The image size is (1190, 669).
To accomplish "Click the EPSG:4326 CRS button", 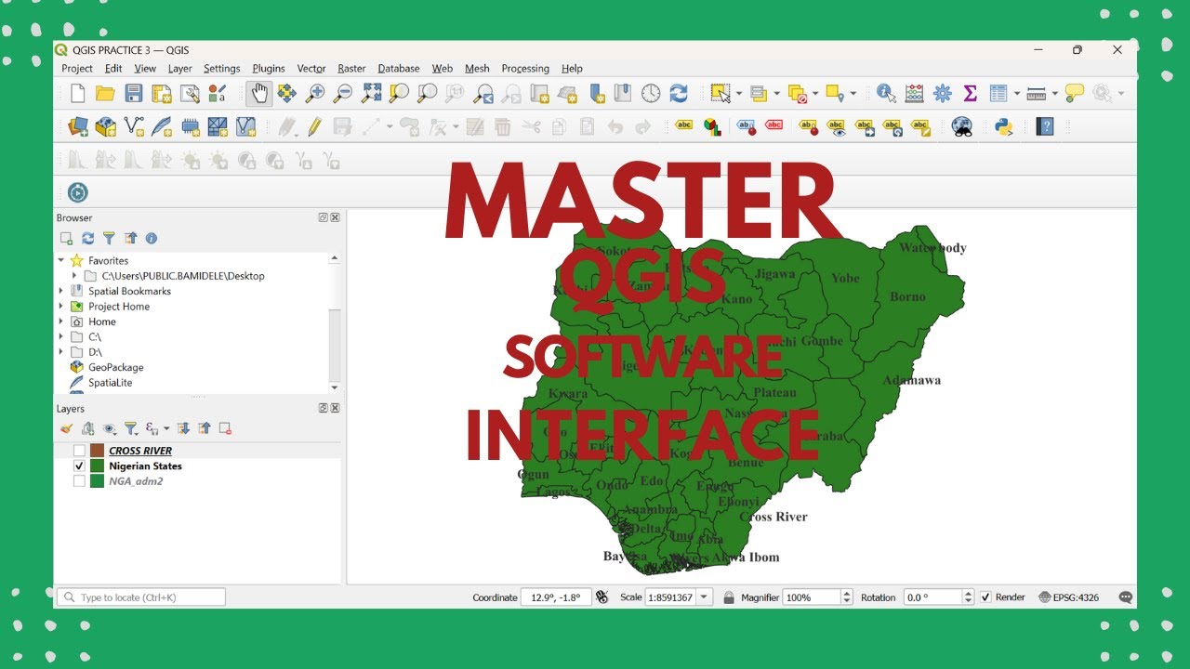I will point(1068,597).
